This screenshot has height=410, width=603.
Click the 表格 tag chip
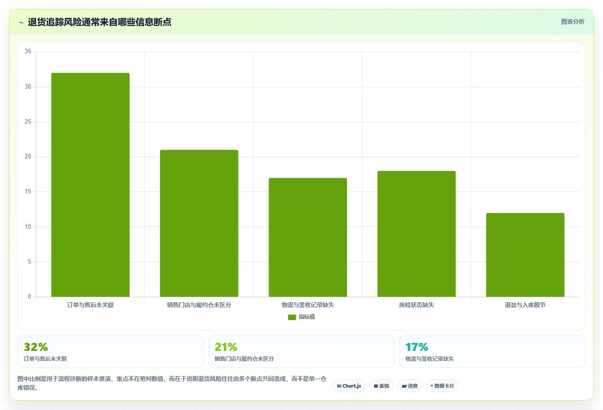381,386
